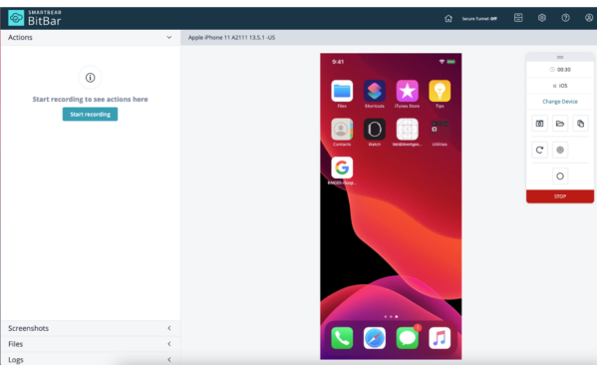Click the gray record circle icon
Screen dimensions: 597x365
pyautogui.click(x=560, y=150)
